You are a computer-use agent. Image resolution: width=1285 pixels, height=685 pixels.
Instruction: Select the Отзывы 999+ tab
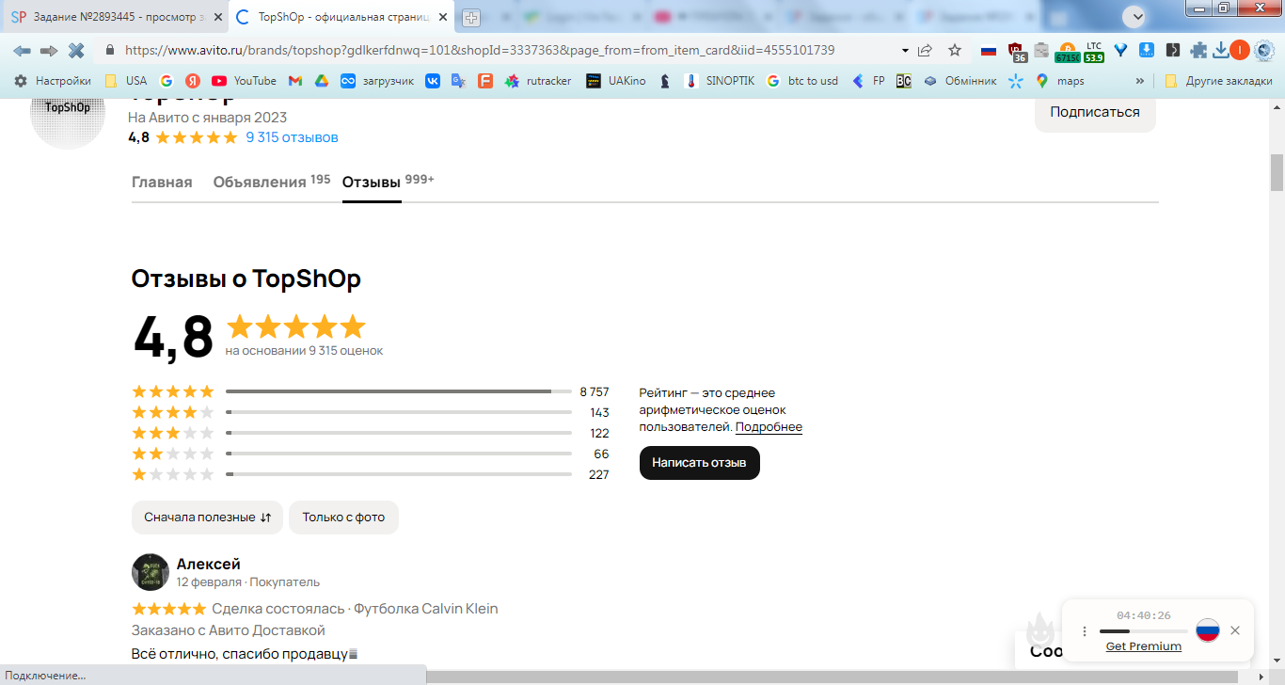click(388, 182)
